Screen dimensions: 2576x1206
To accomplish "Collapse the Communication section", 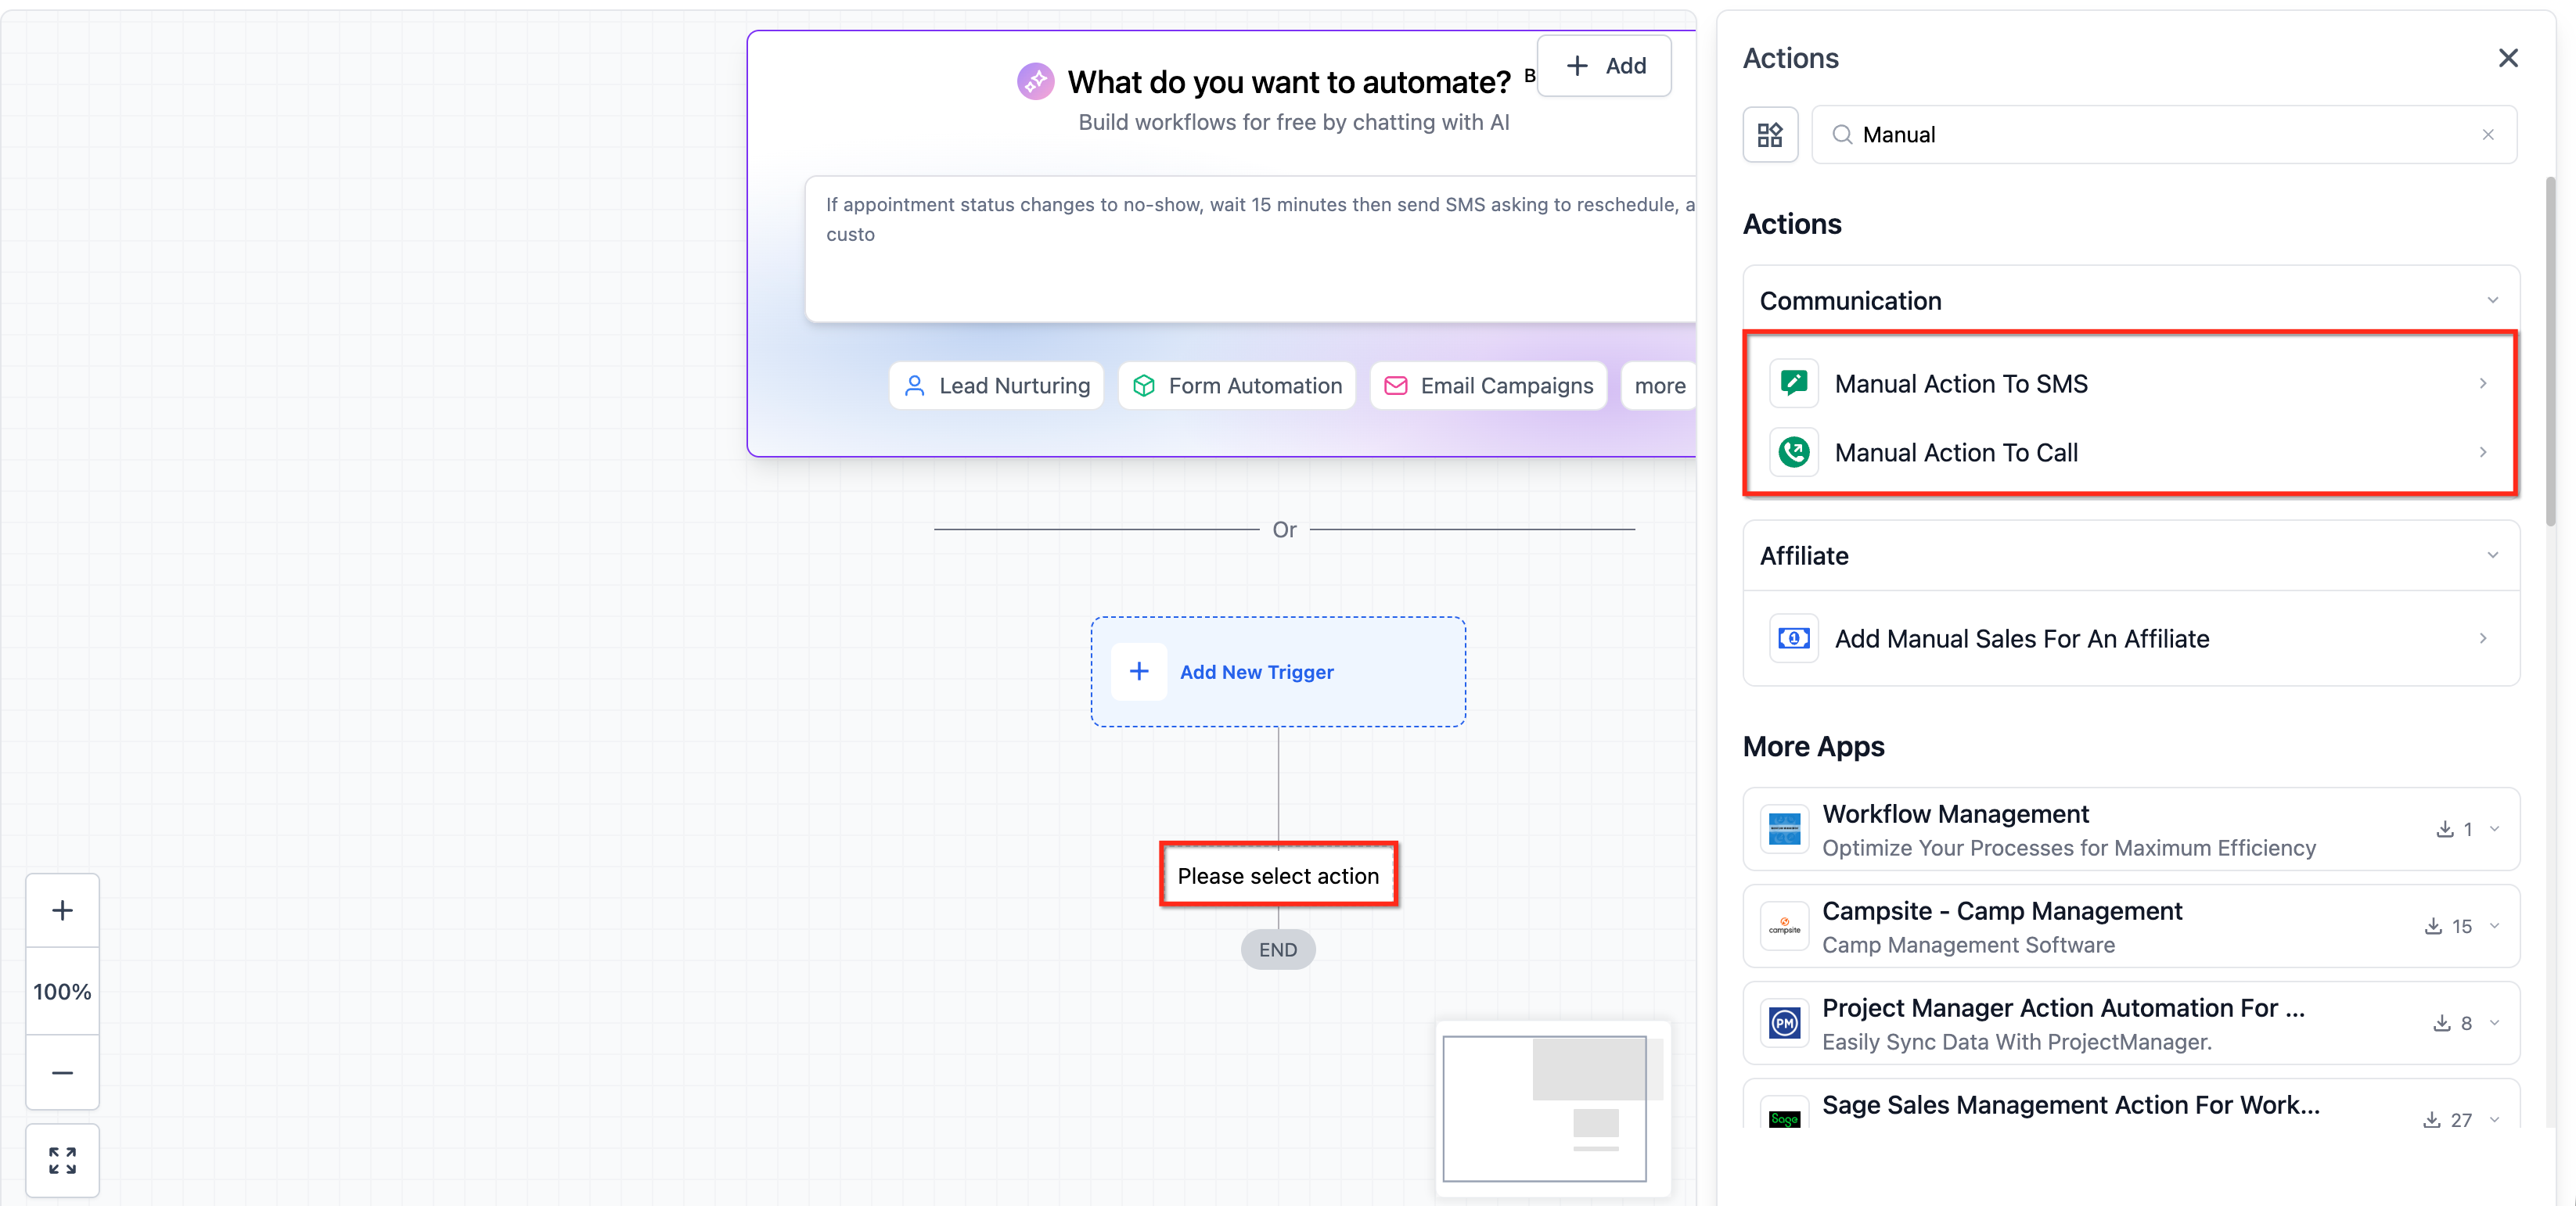I will tap(2492, 301).
